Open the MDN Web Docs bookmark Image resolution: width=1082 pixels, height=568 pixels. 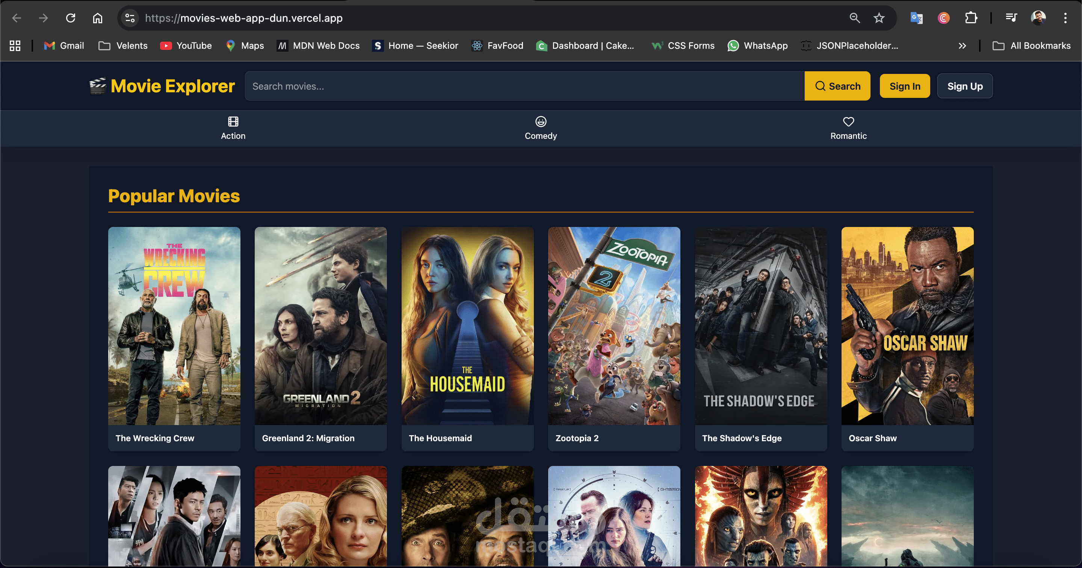pos(318,45)
